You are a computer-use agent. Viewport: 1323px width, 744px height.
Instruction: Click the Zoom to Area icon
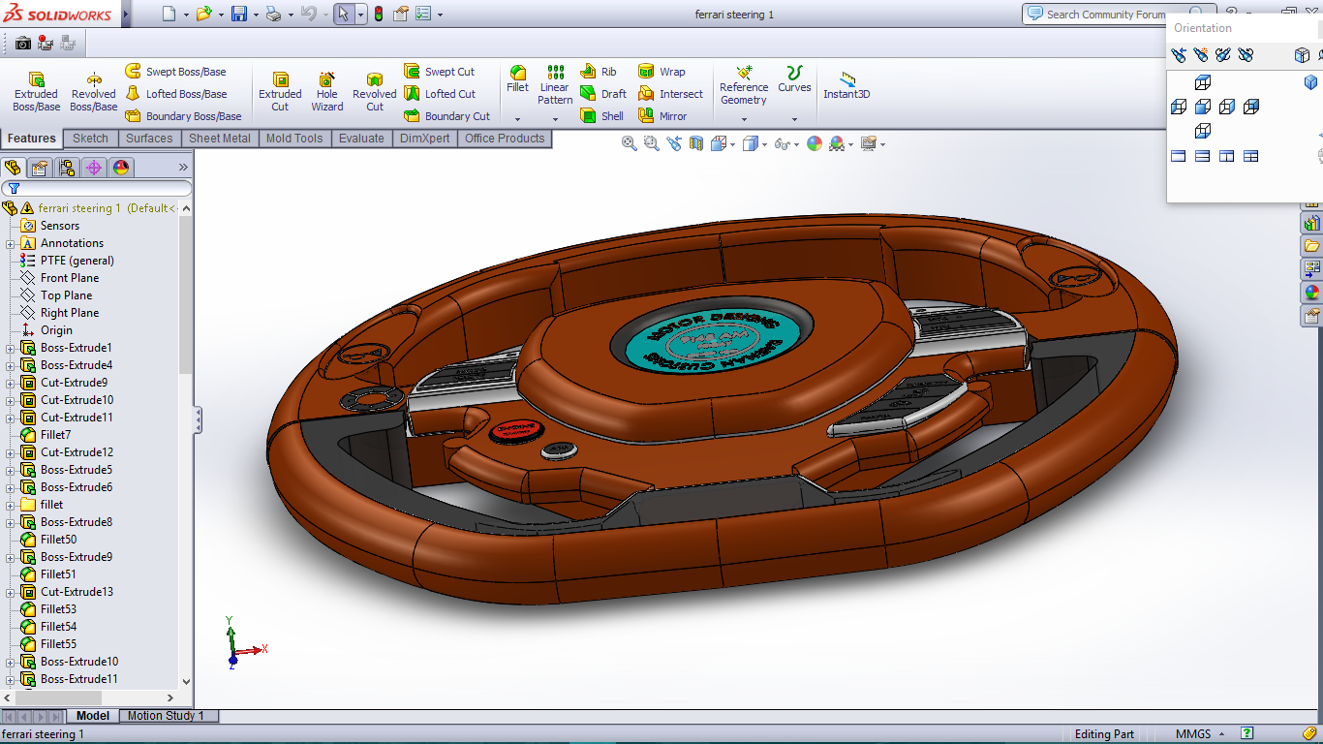pyautogui.click(x=652, y=143)
